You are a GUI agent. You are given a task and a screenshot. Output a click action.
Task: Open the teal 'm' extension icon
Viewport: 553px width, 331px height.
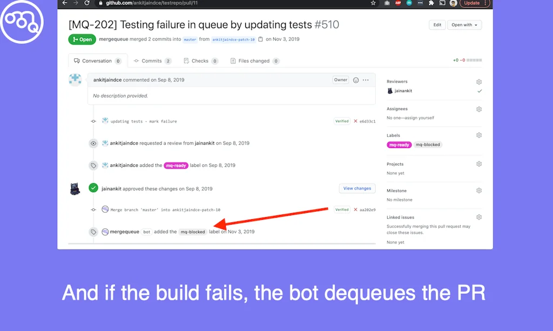pyautogui.click(x=409, y=3)
